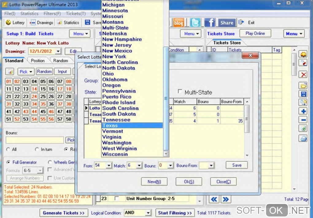Switch to the Random tab
The image size is (313, 218).
click(60, 61)
